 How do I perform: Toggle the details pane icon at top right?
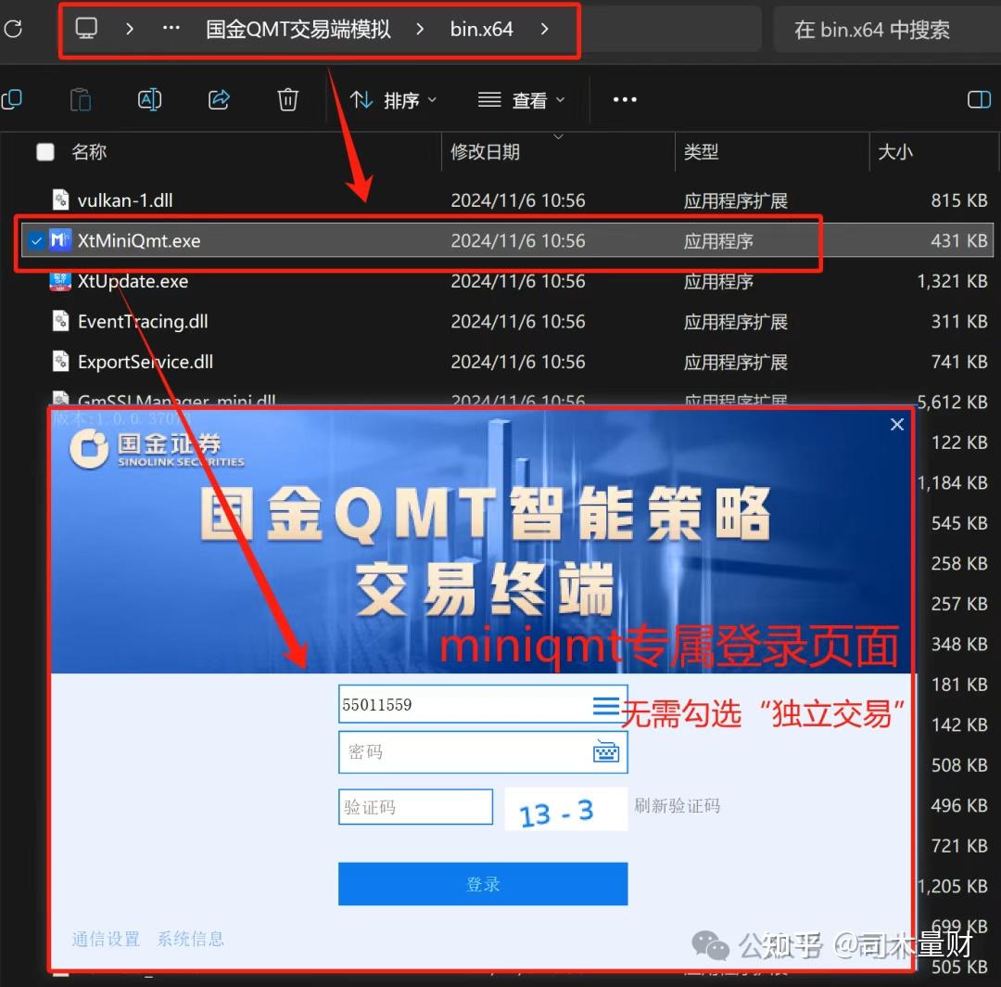point(980,99)
